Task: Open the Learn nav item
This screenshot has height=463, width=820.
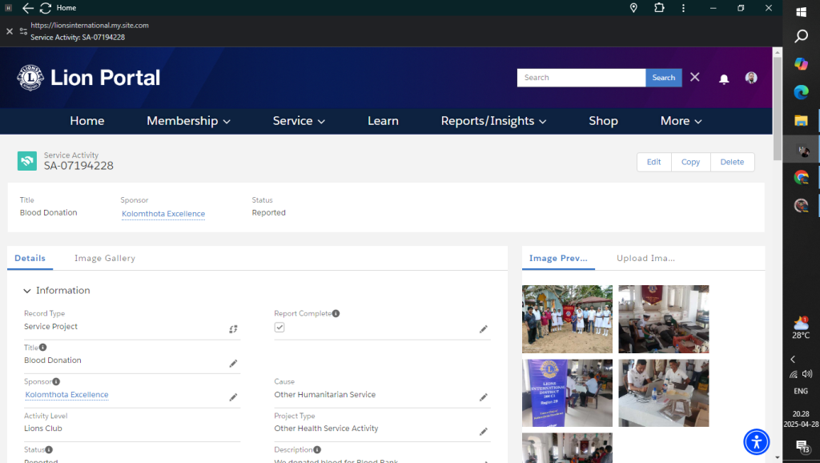Action: coord(383,121)
